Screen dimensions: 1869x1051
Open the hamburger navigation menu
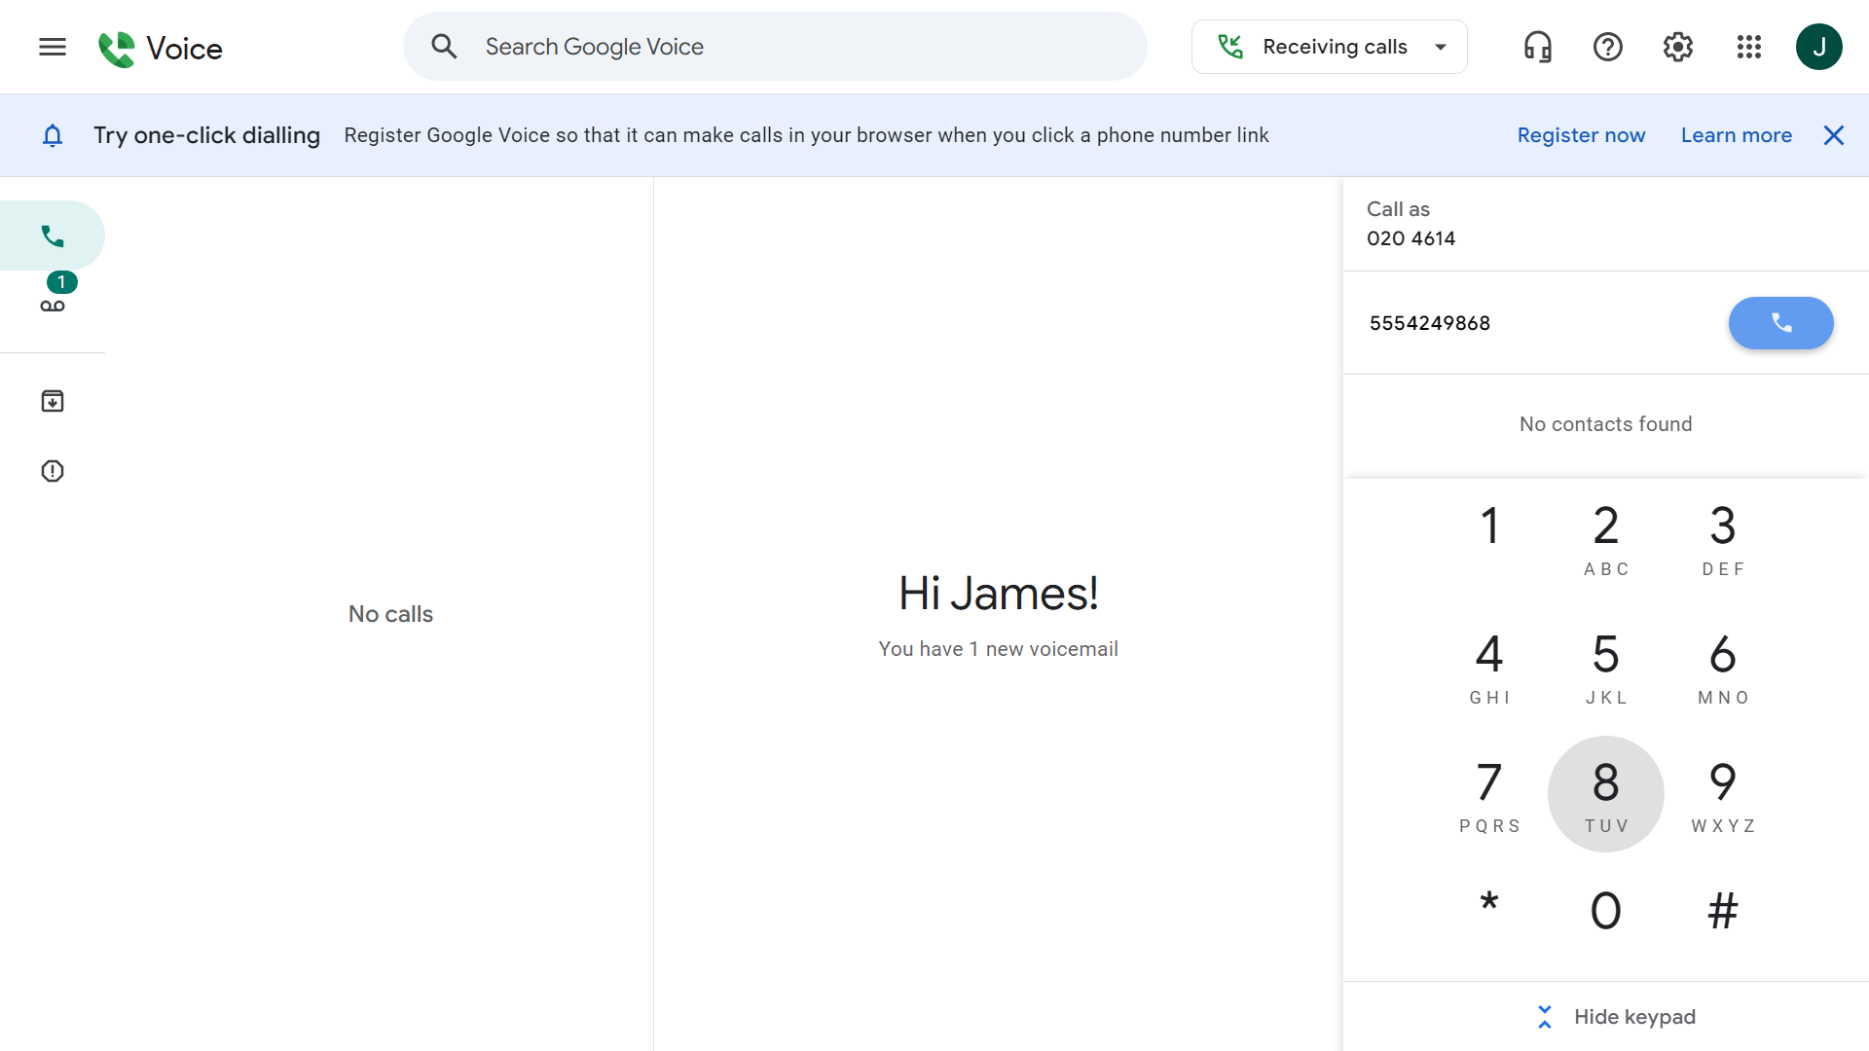52,46
